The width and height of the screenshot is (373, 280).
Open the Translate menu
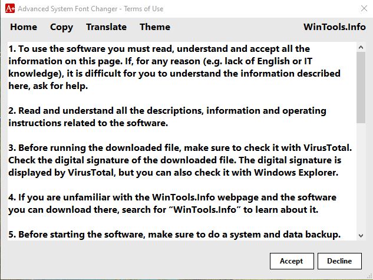[106, 27]
